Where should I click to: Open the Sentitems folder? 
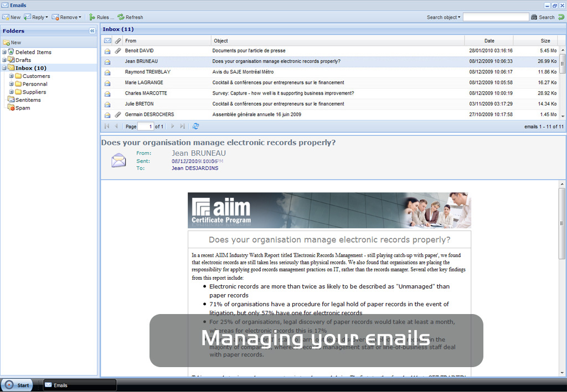click(x=28, y=100)
